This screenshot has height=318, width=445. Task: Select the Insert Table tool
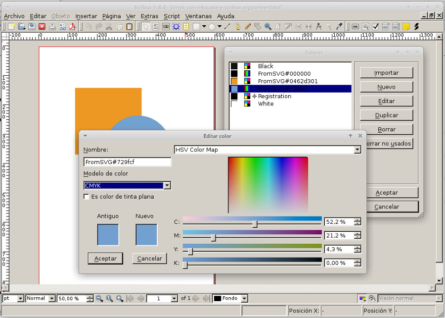tap(186, 27)
